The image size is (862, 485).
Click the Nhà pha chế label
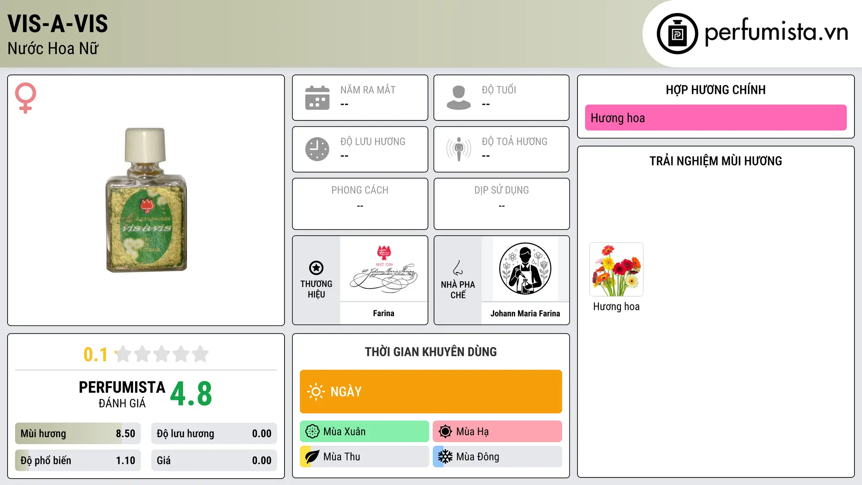[458, 290]
